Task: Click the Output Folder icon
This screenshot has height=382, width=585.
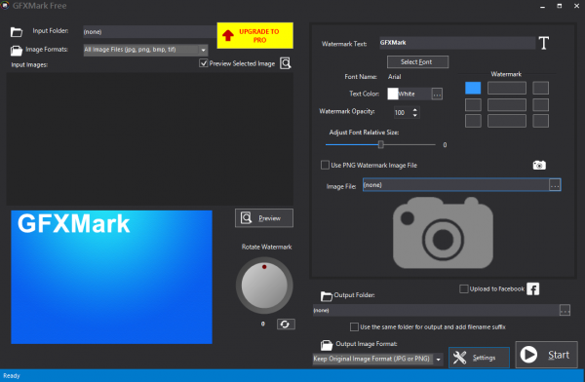Action: (x=326, y=296)
